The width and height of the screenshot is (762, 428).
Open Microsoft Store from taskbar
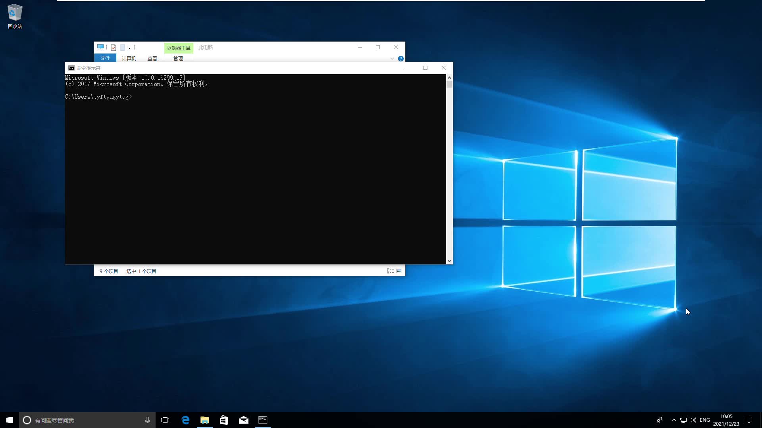click(224, 420)
